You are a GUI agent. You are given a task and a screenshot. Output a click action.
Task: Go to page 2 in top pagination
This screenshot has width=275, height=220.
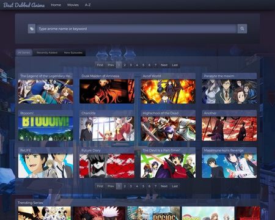pos(125,65)
